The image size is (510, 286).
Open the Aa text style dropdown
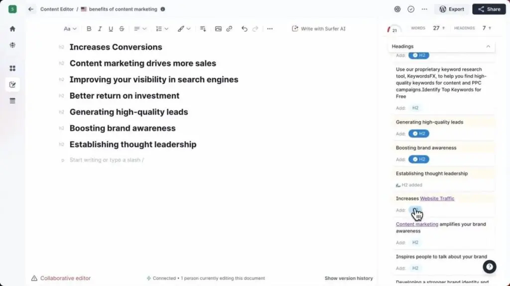point(70,29)
